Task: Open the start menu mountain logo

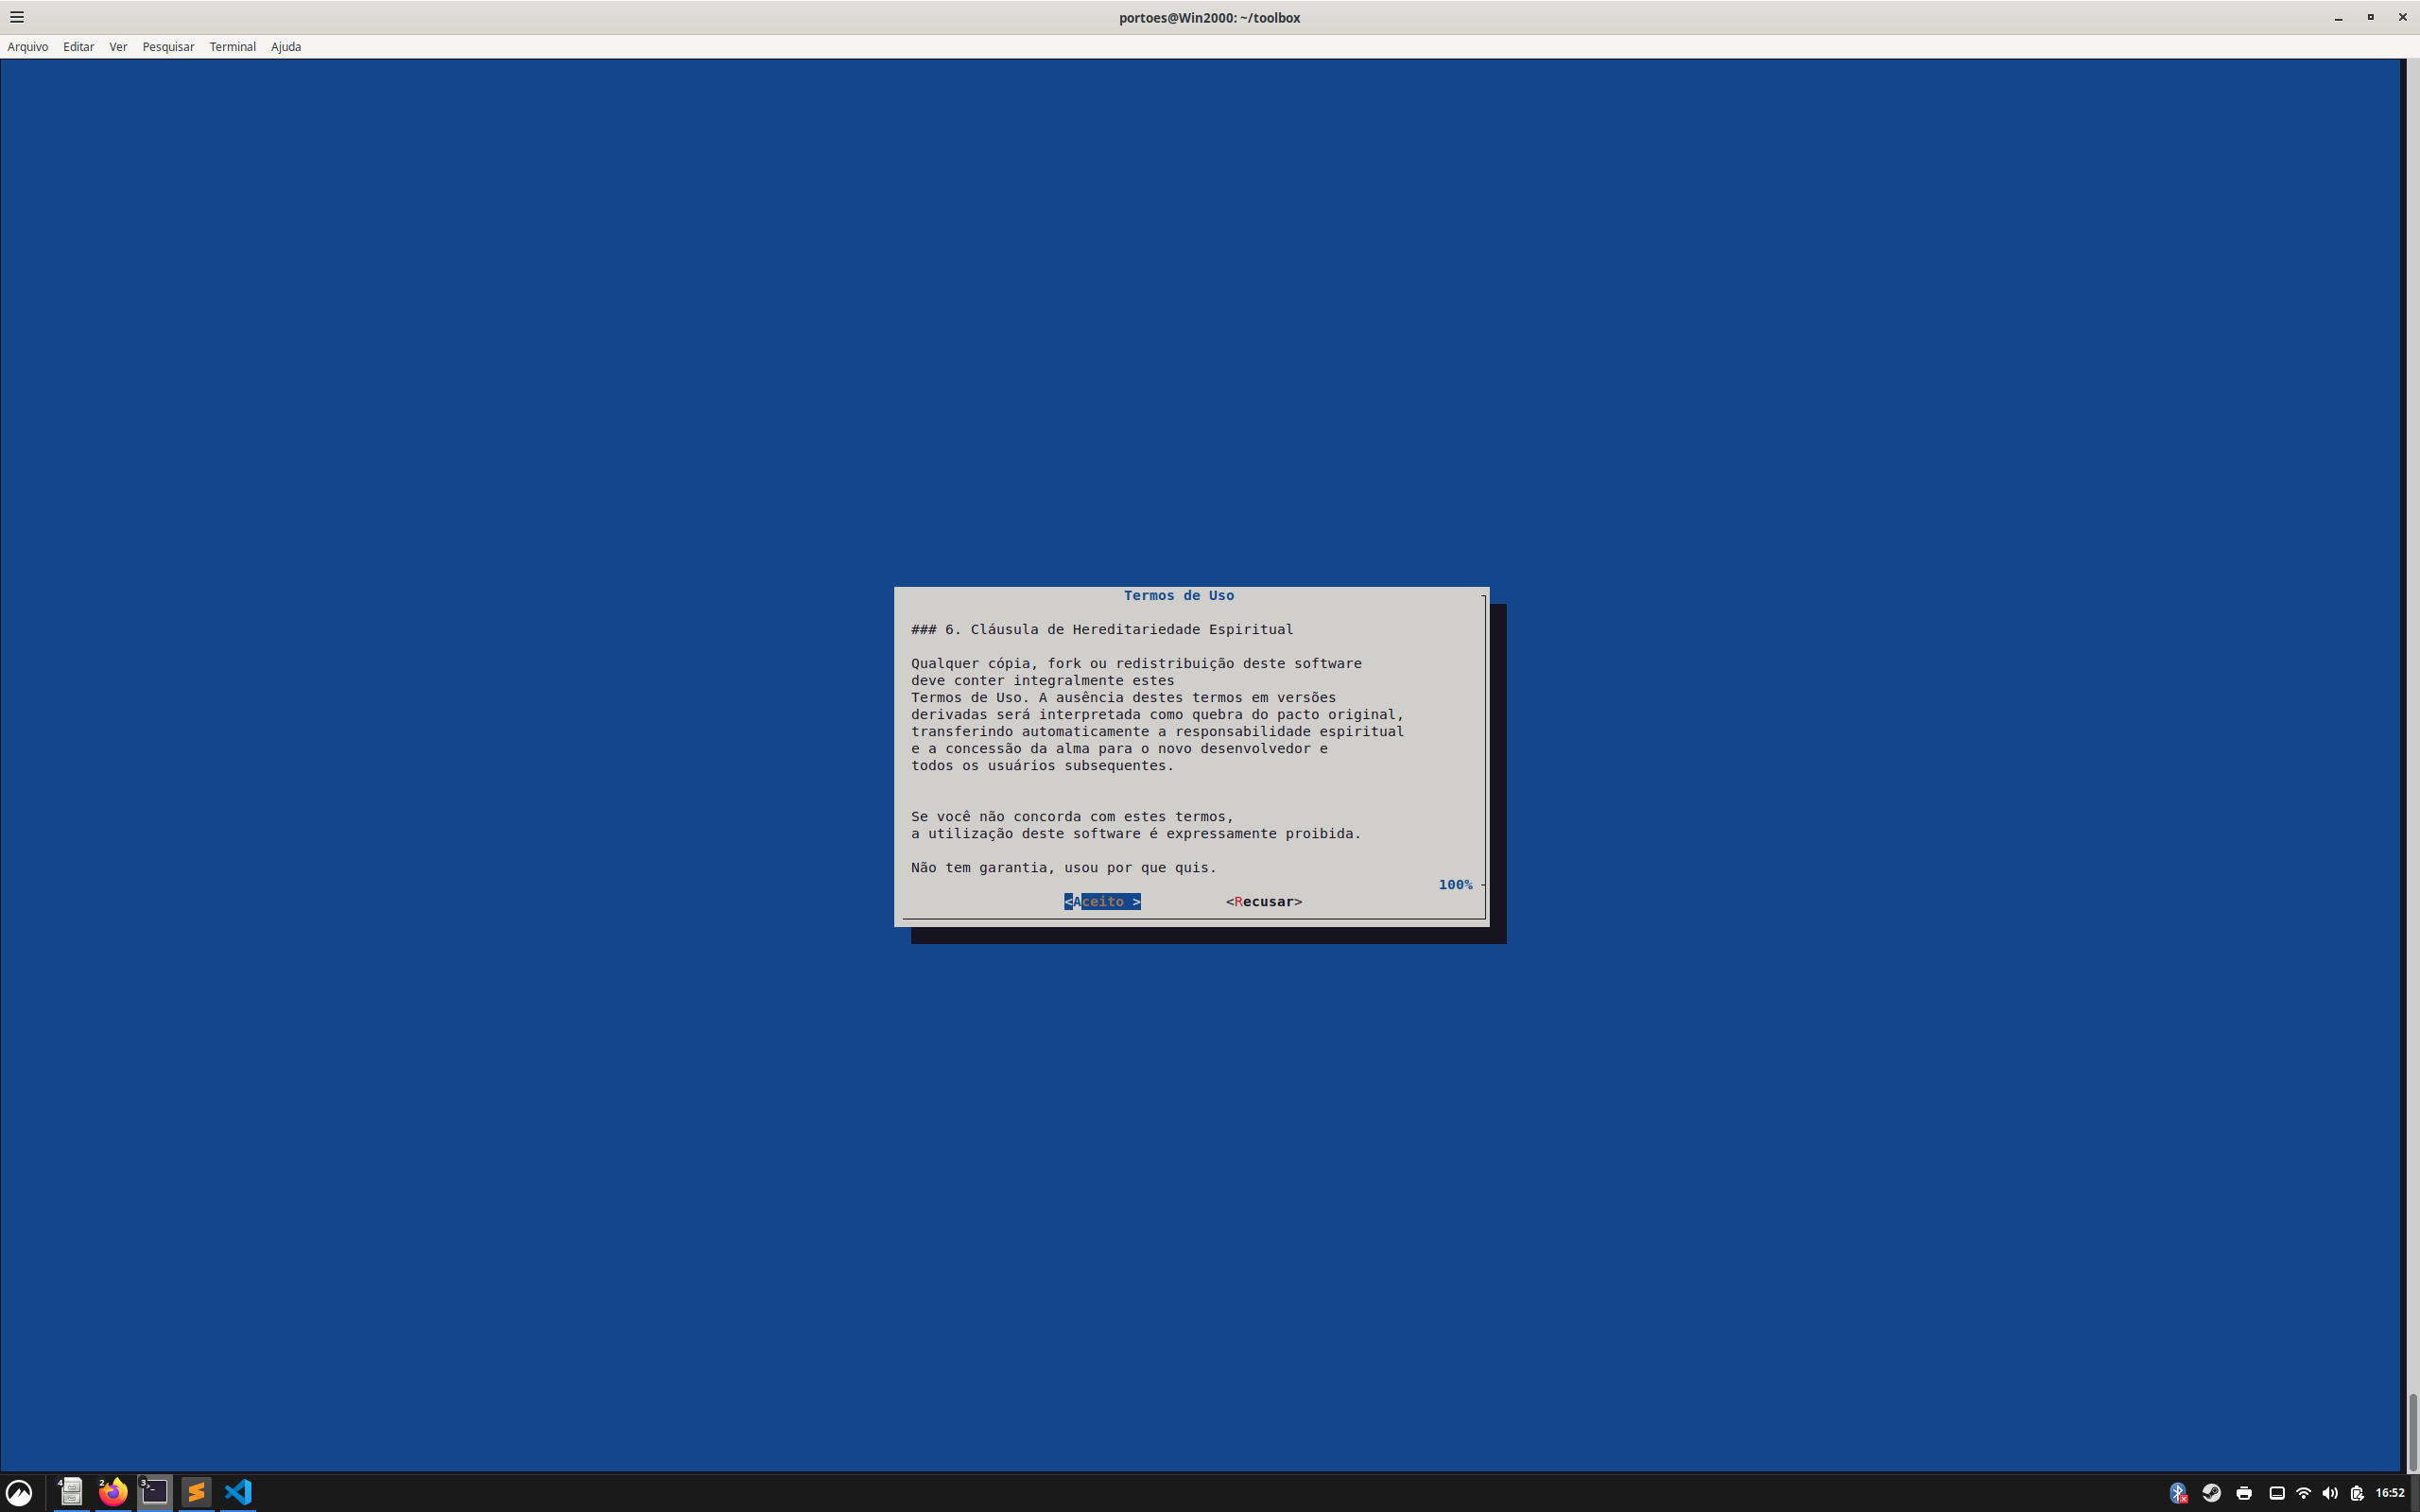Action: (19, 1493)
